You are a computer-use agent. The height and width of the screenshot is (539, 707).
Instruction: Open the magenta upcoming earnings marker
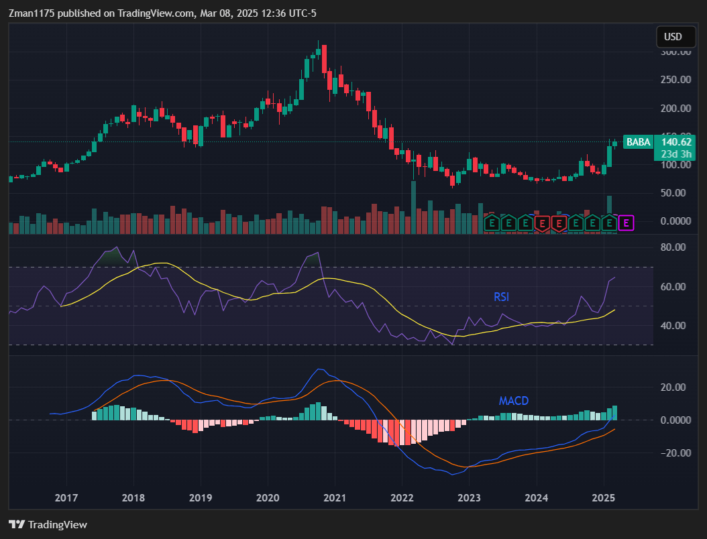click(626, 222)
